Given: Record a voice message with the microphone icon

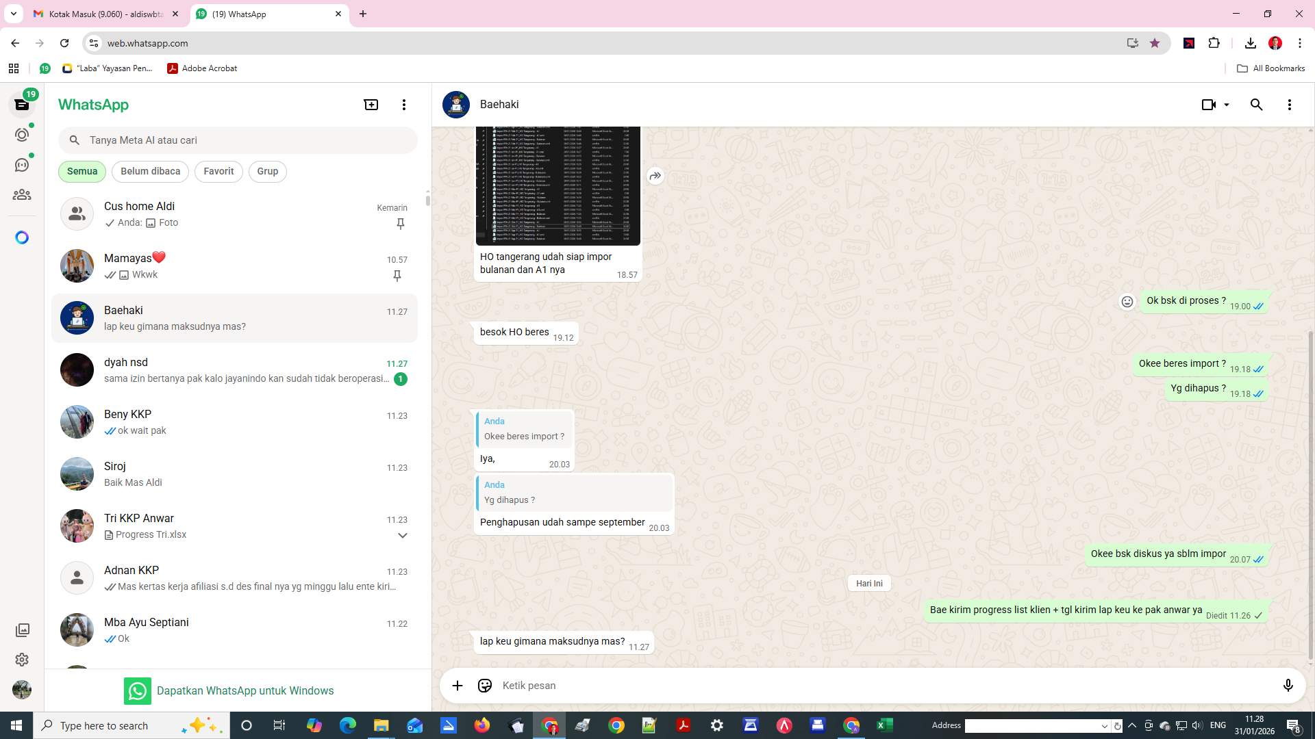Looking at the screenshot, I should (x=1288, y=685).
